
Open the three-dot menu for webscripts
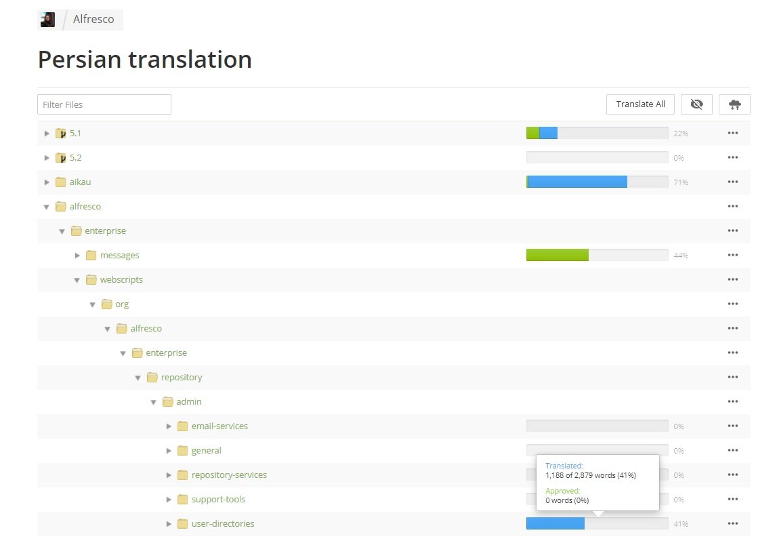733,279
